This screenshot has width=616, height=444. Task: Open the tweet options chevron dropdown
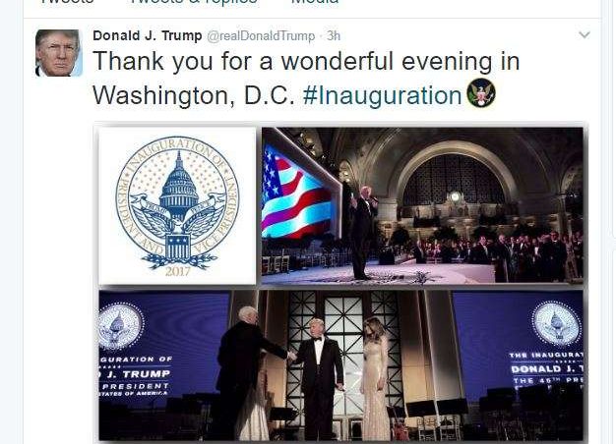[585, 35]
